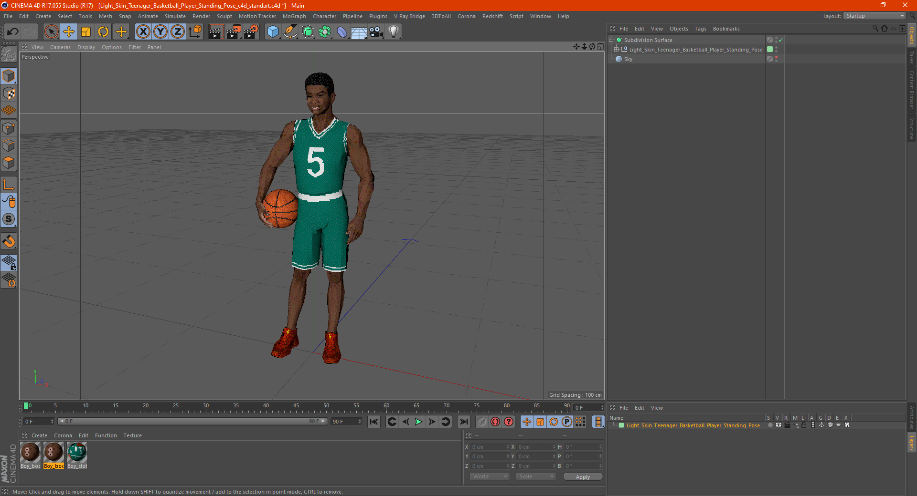Click Go to Start of timeline

[x=374, y=422]
